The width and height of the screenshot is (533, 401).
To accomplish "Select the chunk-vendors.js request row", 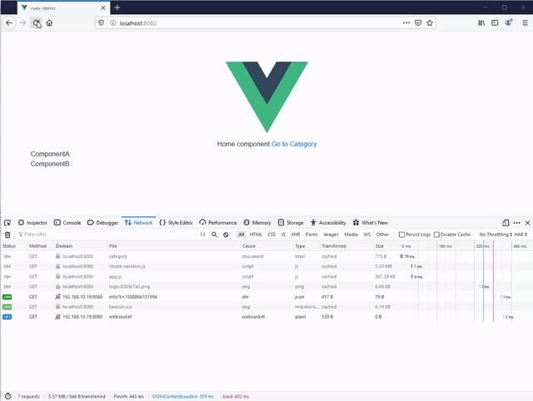I will [266, 266].
